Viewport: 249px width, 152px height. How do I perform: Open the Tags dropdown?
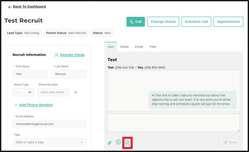[49, 142]
